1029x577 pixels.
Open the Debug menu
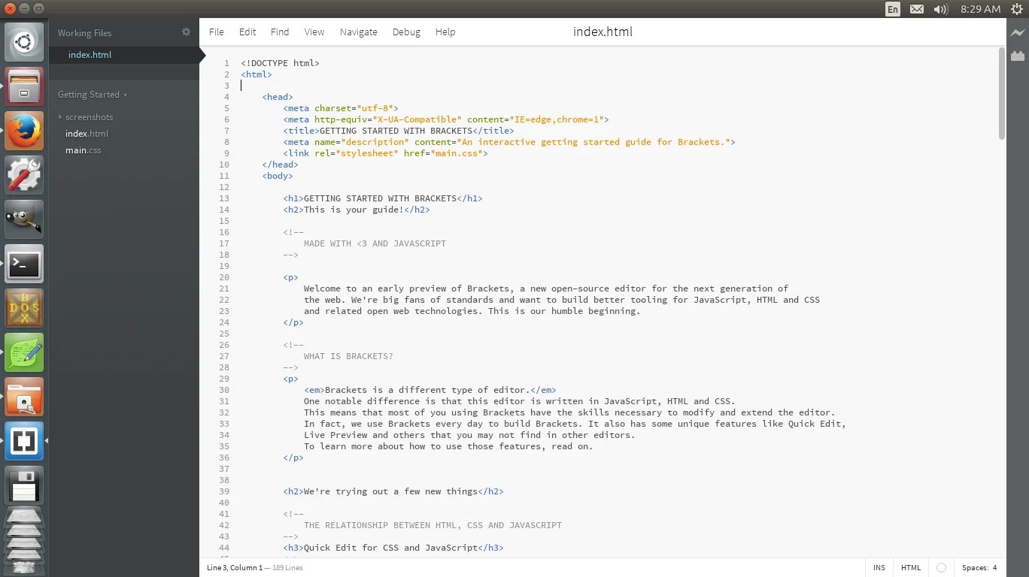[406, 32]
